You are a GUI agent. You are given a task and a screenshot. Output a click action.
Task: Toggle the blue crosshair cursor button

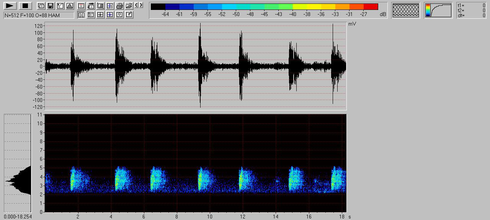pos(110,15)
